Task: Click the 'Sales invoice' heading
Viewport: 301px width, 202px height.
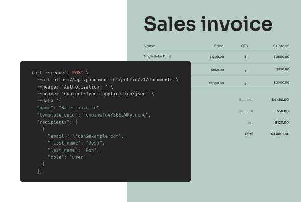Action: point(208,24)
